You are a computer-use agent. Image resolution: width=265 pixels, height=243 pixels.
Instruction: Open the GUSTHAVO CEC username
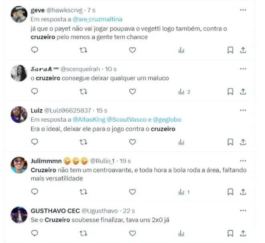[55, 211]
